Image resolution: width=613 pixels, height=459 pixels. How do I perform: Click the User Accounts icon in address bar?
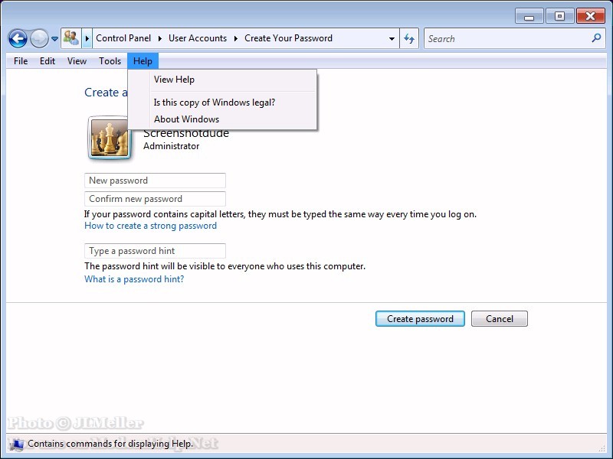[71, 38]
